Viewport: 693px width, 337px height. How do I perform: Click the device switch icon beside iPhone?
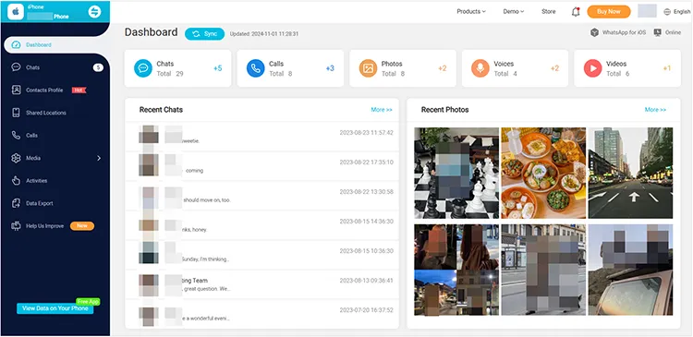94,11
